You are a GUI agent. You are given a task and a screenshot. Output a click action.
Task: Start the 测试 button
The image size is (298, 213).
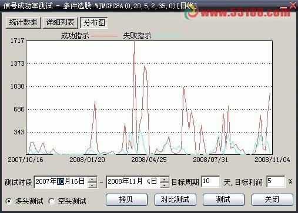point(223,200)
